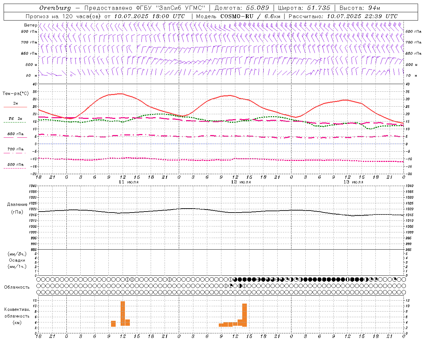Click the dashed line sample under "Td 2м" legend
The width and height of the screenshot is (423, 339).
click(15, 122)
